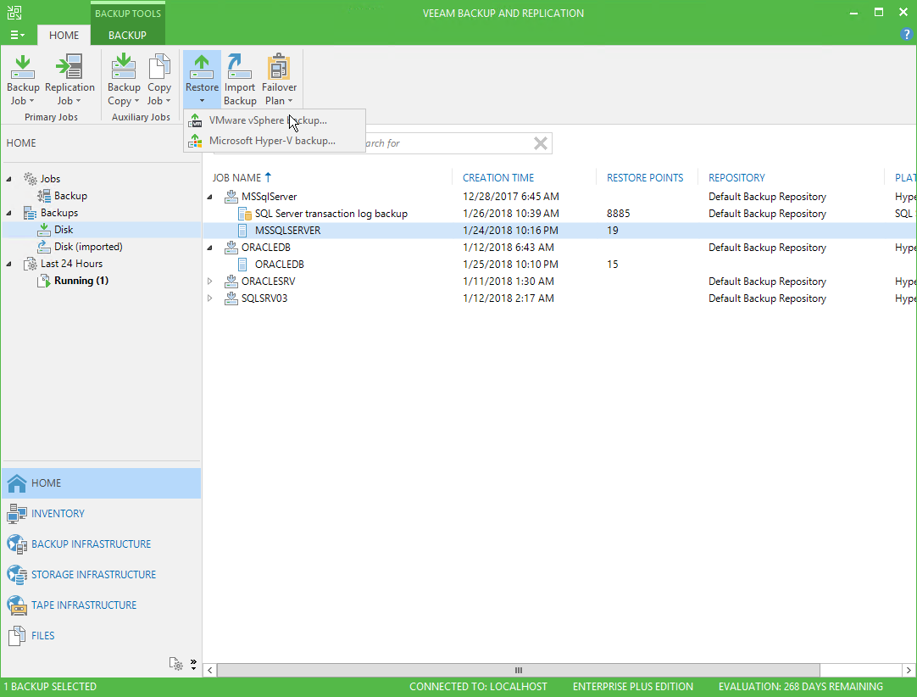Expand navigation pane overflow chevron
The height and width of the screenshot is (697, 917).
193,664
